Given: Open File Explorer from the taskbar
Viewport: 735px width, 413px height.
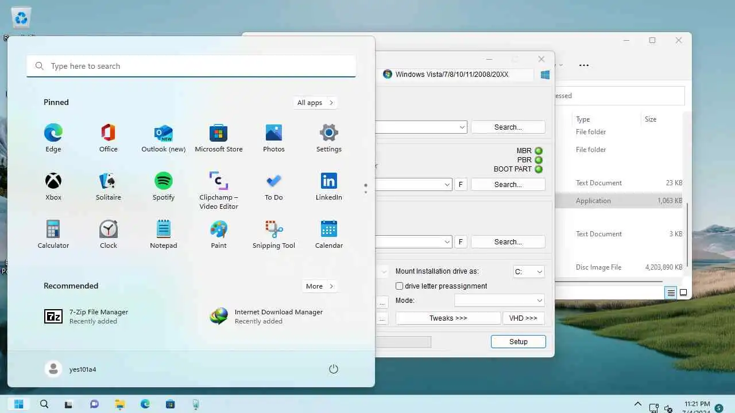Looking at the screenshot, I should coord(120,404).
